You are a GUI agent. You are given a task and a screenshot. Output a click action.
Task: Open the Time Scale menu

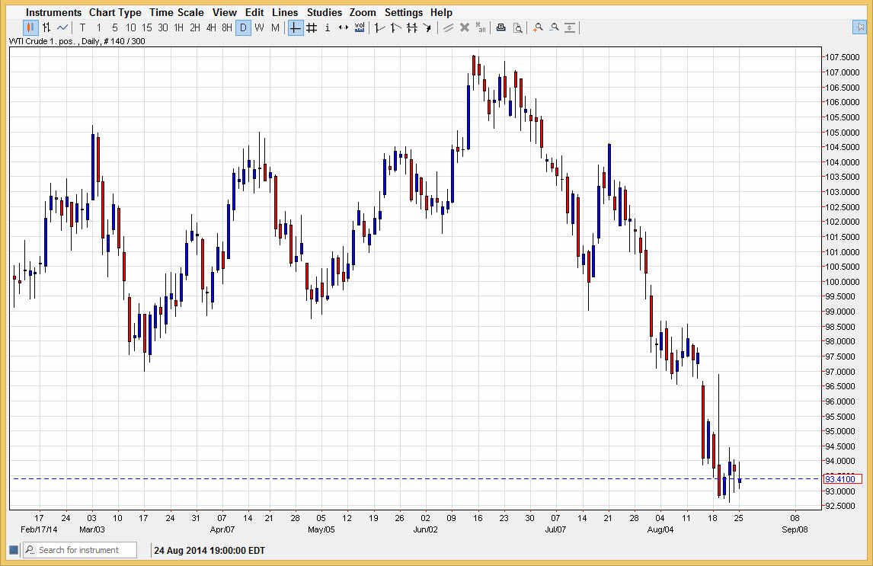[x=177, y=12]
